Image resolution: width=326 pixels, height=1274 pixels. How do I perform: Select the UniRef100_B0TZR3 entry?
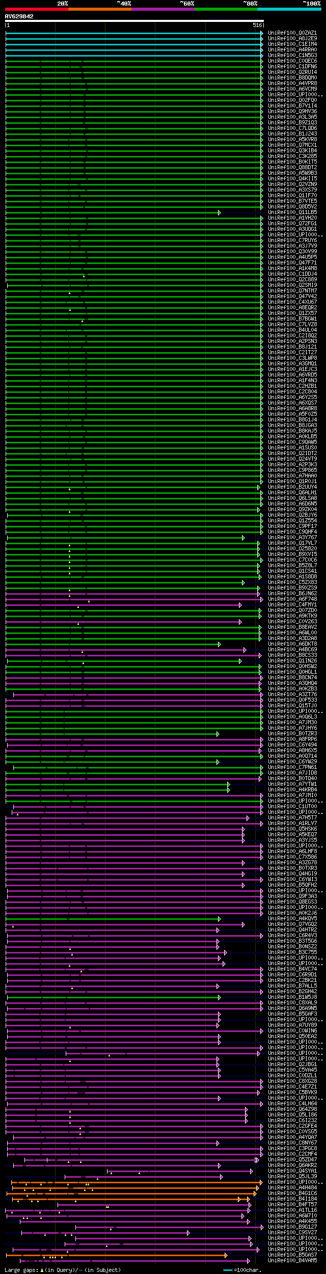[x=292, y=734]
